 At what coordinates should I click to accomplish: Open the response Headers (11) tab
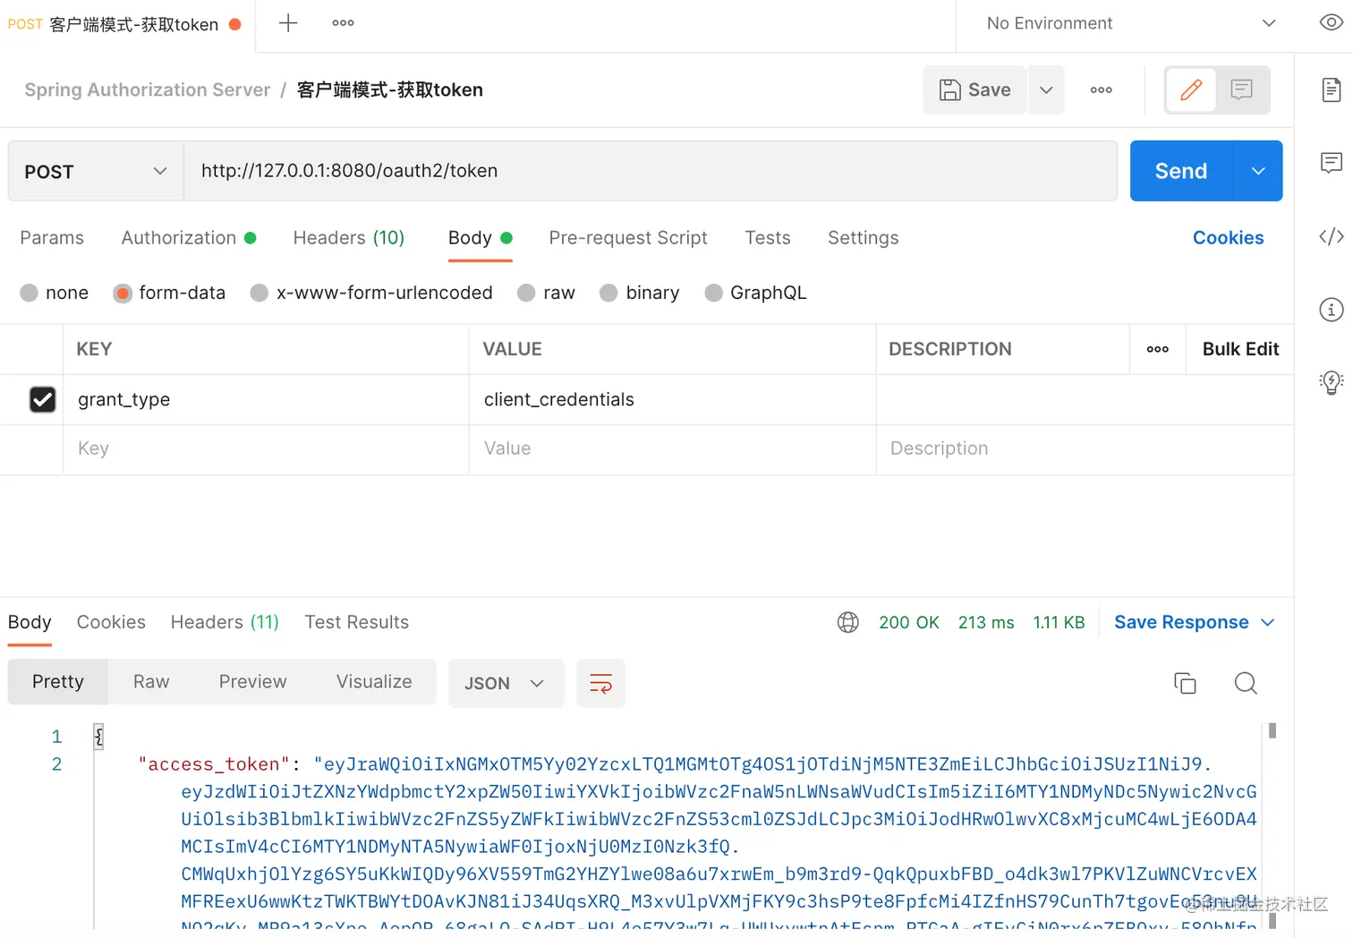point(224,621)
